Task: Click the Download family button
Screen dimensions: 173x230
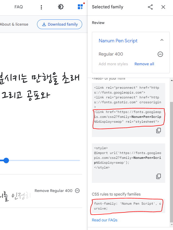Action: click(x=59, y=24)
